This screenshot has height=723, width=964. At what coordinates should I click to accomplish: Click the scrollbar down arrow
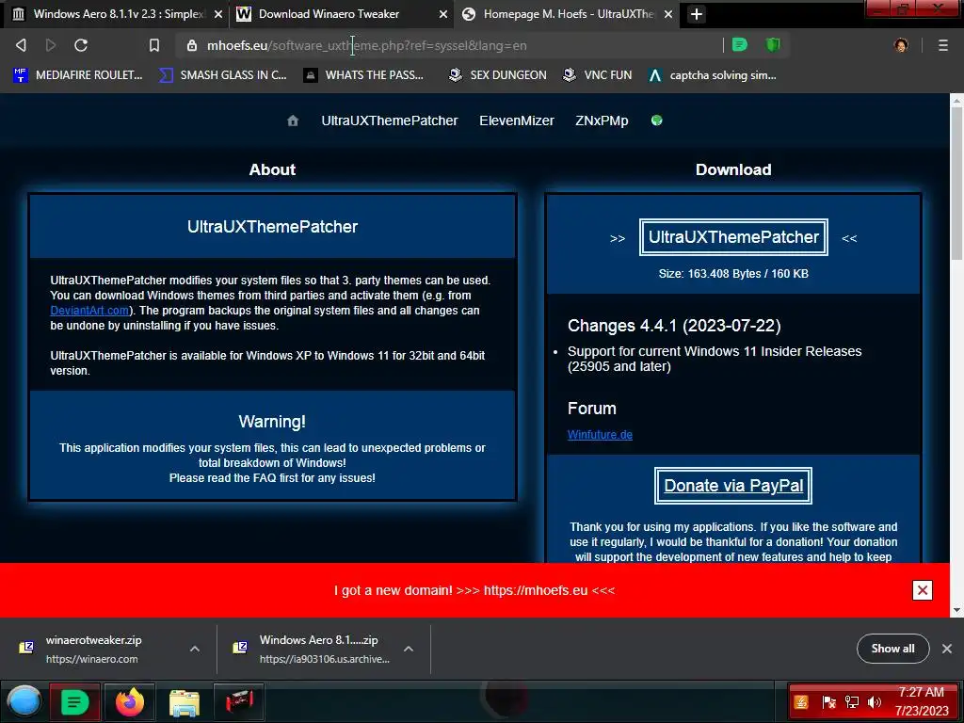956,610
